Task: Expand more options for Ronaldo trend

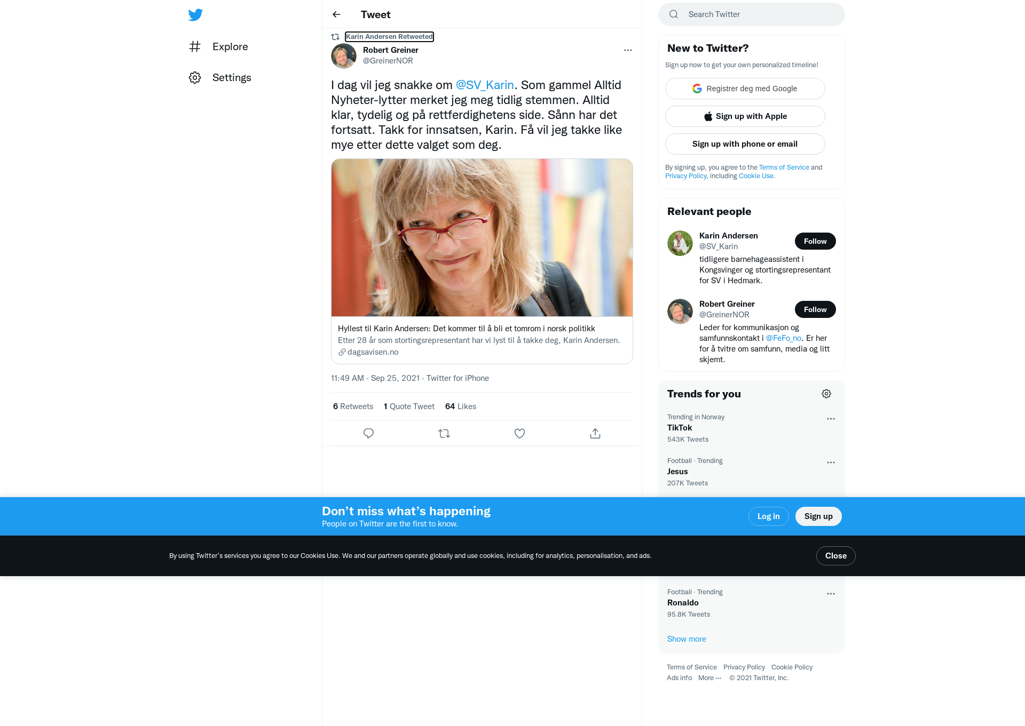Action: pyautogui.click(x=831, y=594)
